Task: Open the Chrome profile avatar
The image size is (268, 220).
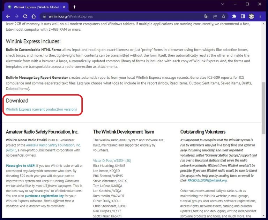Action: pyautogui.click(x=251, y=16)
